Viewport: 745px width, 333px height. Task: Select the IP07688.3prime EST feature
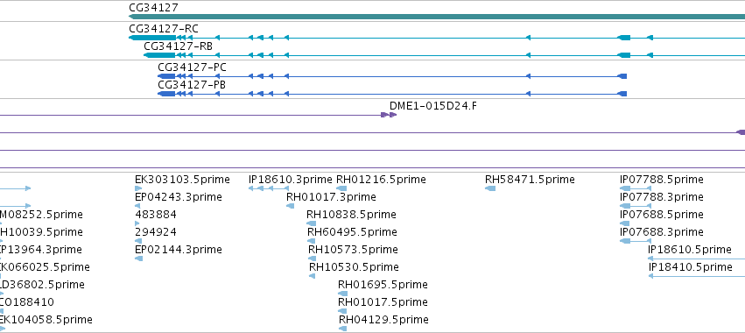tap(636, 241)
